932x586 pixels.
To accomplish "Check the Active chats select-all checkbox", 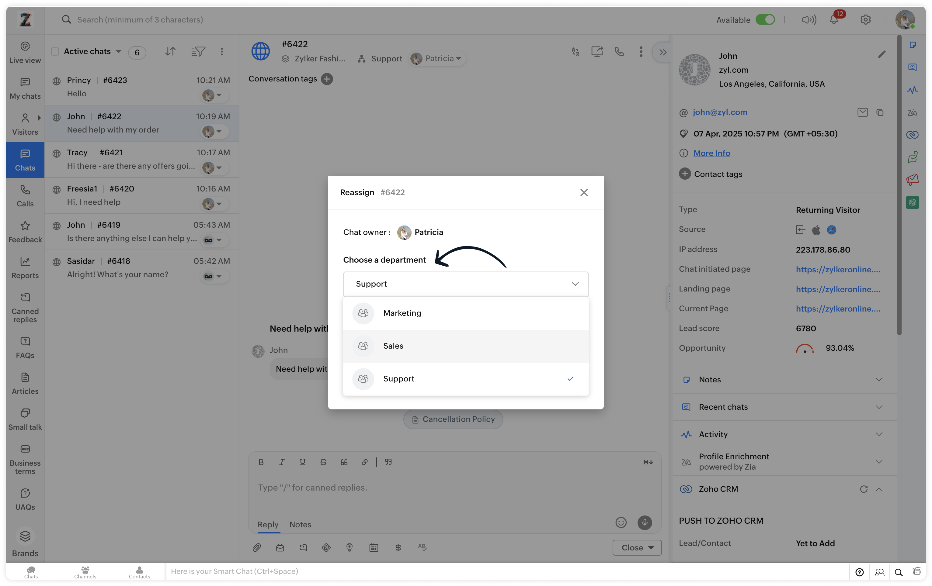I will pyautogui.click(x=55, y=51).
